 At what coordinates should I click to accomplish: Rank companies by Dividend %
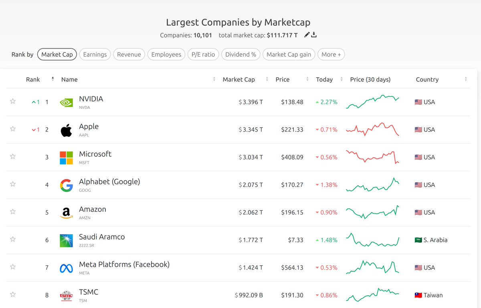(x=241, y=54)
